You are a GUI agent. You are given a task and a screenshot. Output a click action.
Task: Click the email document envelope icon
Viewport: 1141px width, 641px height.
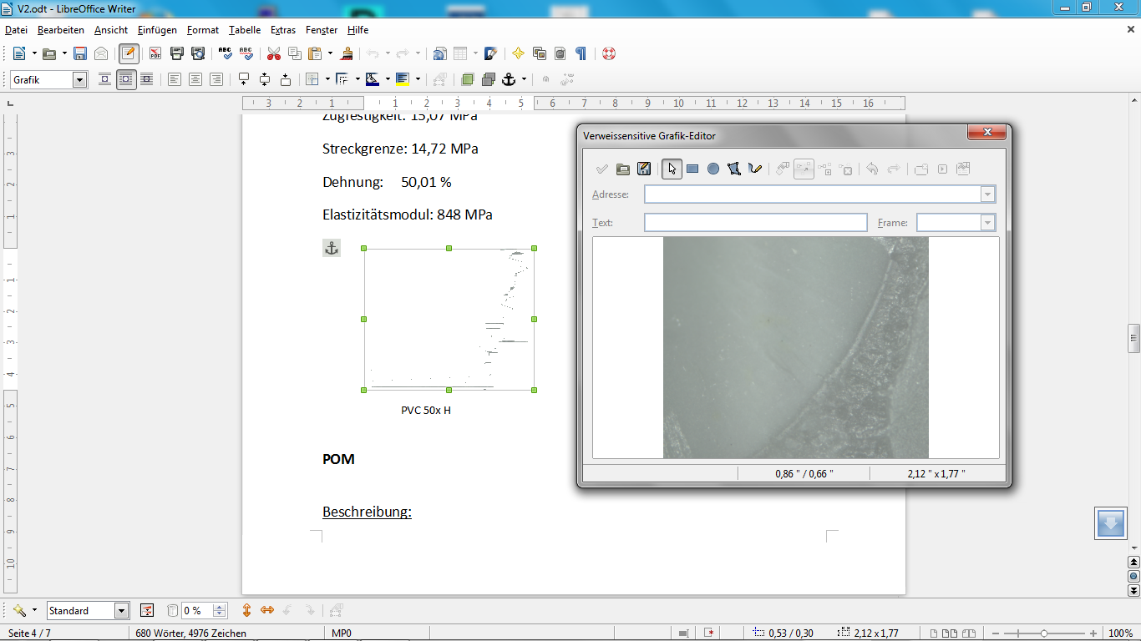pos(101,53)
